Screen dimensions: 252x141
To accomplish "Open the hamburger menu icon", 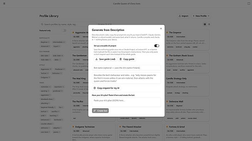I will pyautogui.click(x=4, y=3).
